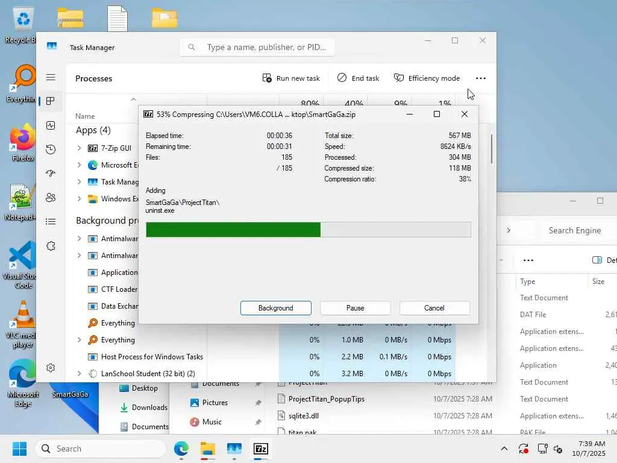617x463 pixels.
Task: Open text document icon on desktop
Action: (x=117, y=18)
